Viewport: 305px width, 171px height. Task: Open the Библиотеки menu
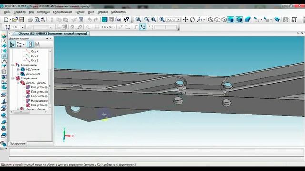pyautogui.click(x=119, y=12)
